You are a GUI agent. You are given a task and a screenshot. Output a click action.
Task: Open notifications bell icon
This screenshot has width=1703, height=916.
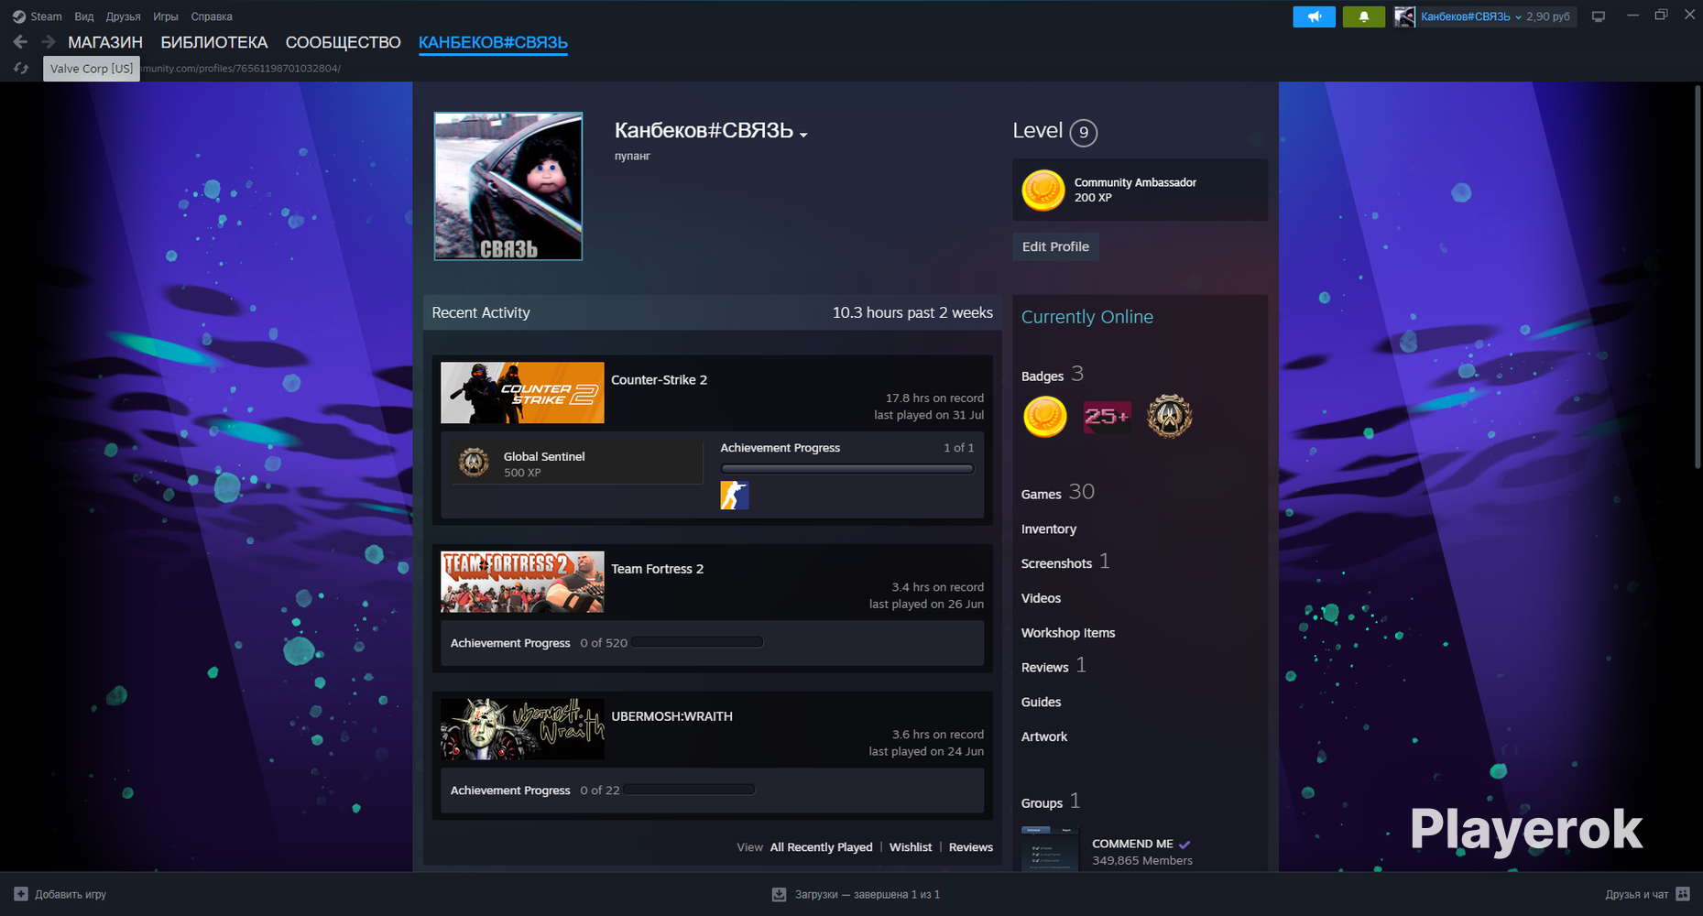click(1363, 16)
